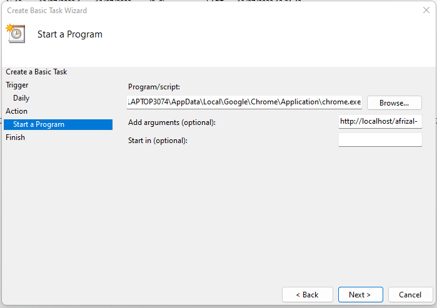Click the Add arguments (optional): label
Screen dimensions: 437x308
(x=172, y=122)
